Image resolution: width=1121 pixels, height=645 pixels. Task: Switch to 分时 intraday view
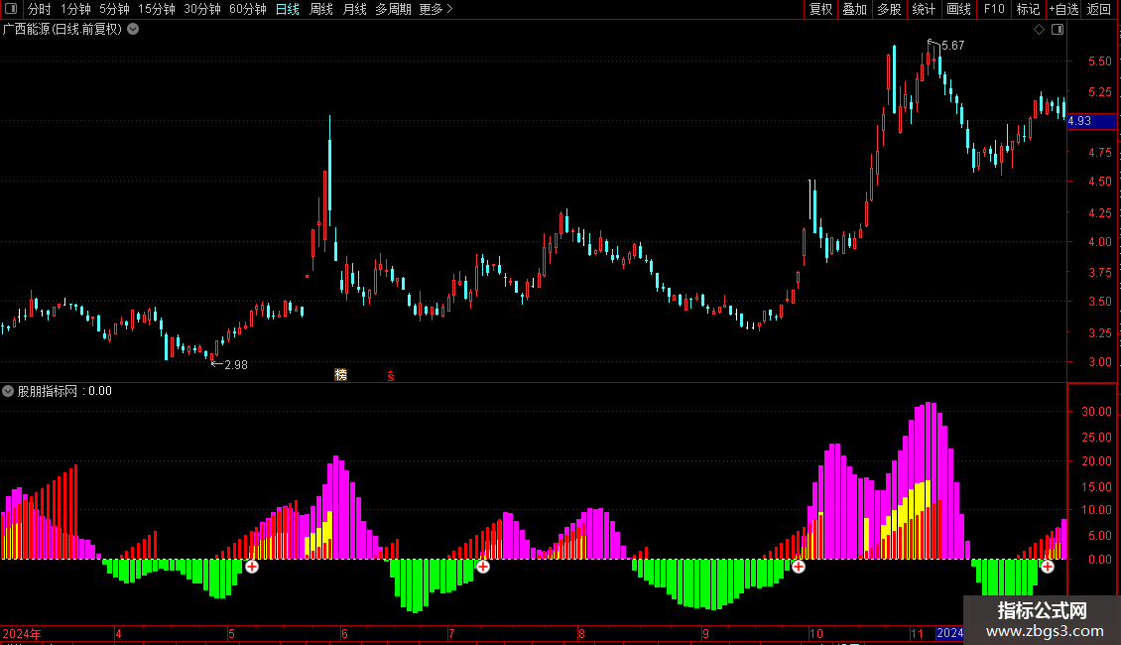click(40, 9)
